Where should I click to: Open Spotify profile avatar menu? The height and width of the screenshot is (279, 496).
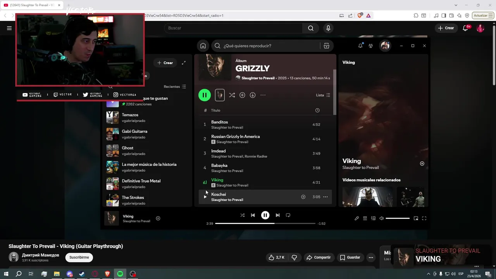coord(385,46)
